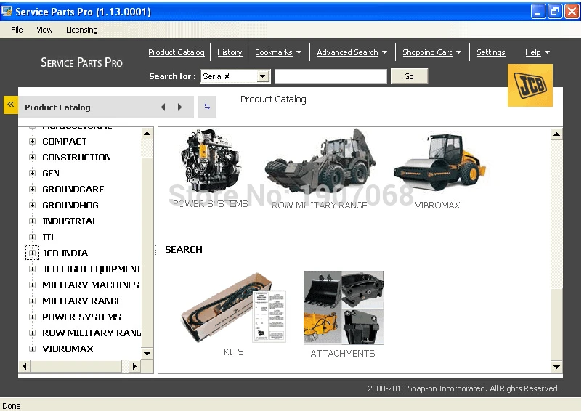Expand the MILITARY RANGE tree node
Screen dimensions: 584x411
[x=33, y=301]
